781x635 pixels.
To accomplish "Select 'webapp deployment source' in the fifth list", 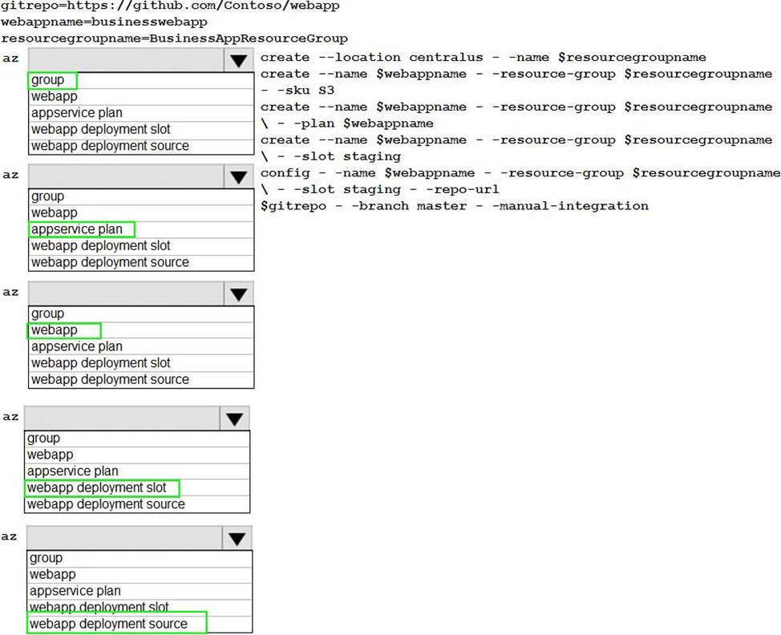I will click(x=140, y=624).
